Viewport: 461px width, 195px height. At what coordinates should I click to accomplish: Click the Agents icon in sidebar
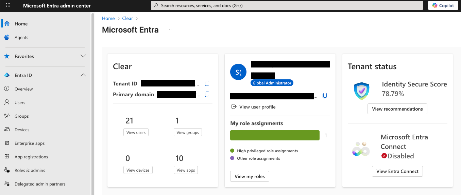click(x=7, y=37)
